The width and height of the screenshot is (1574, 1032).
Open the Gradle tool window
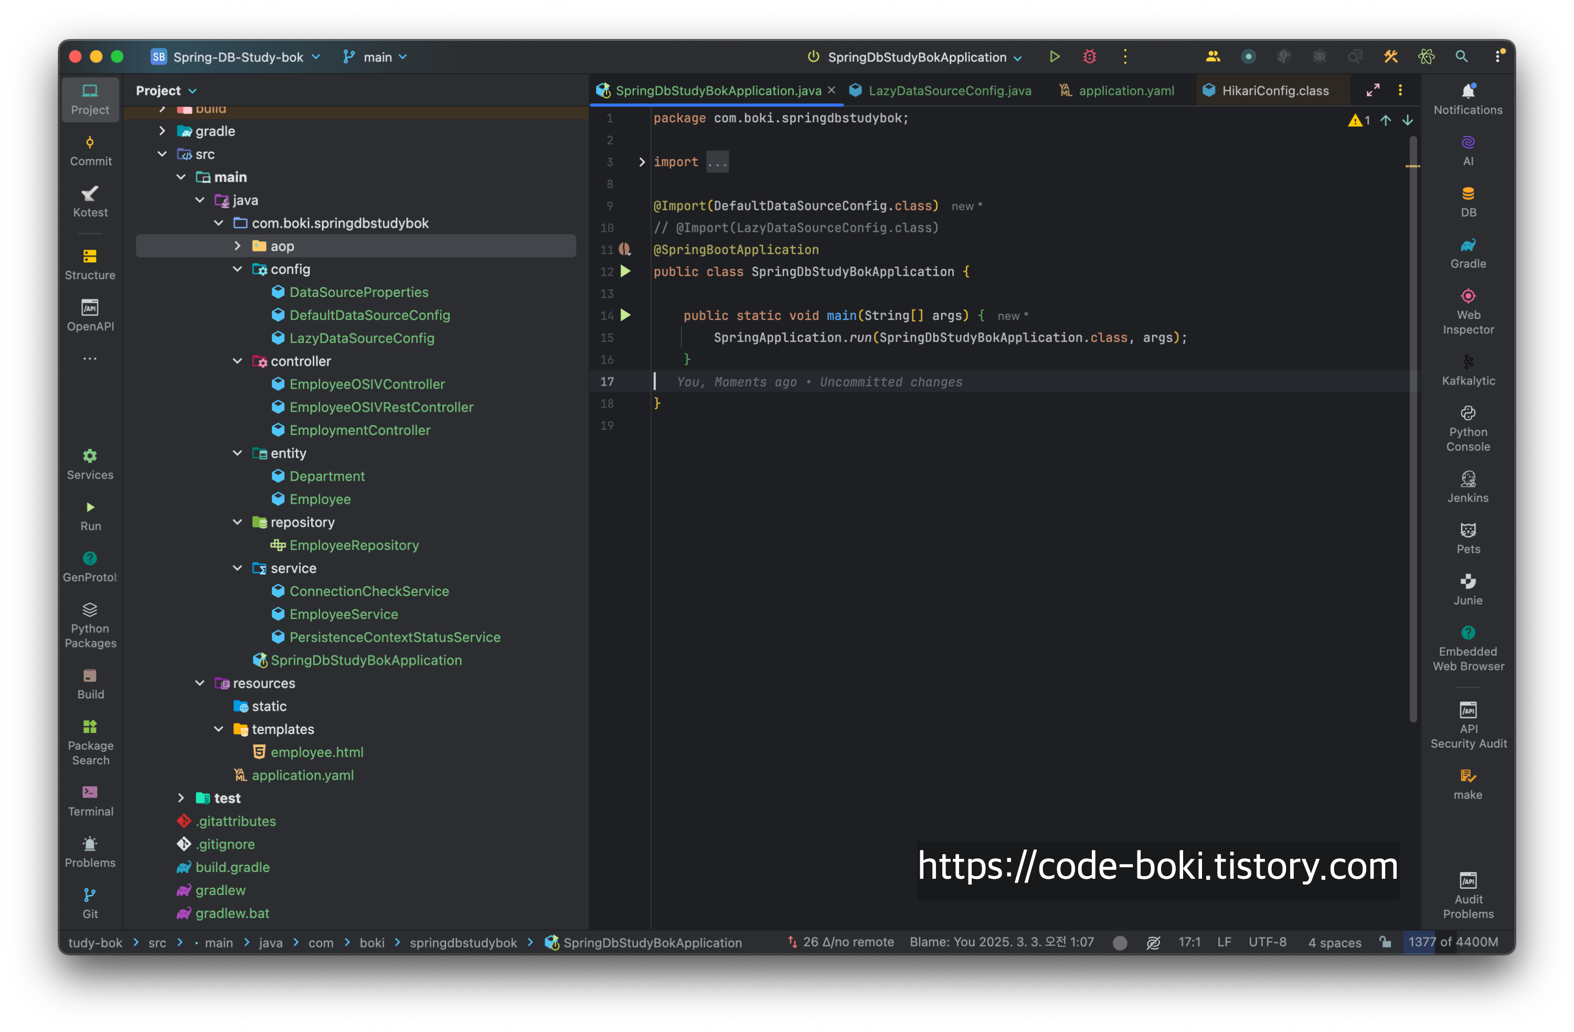click(1467, 253)
